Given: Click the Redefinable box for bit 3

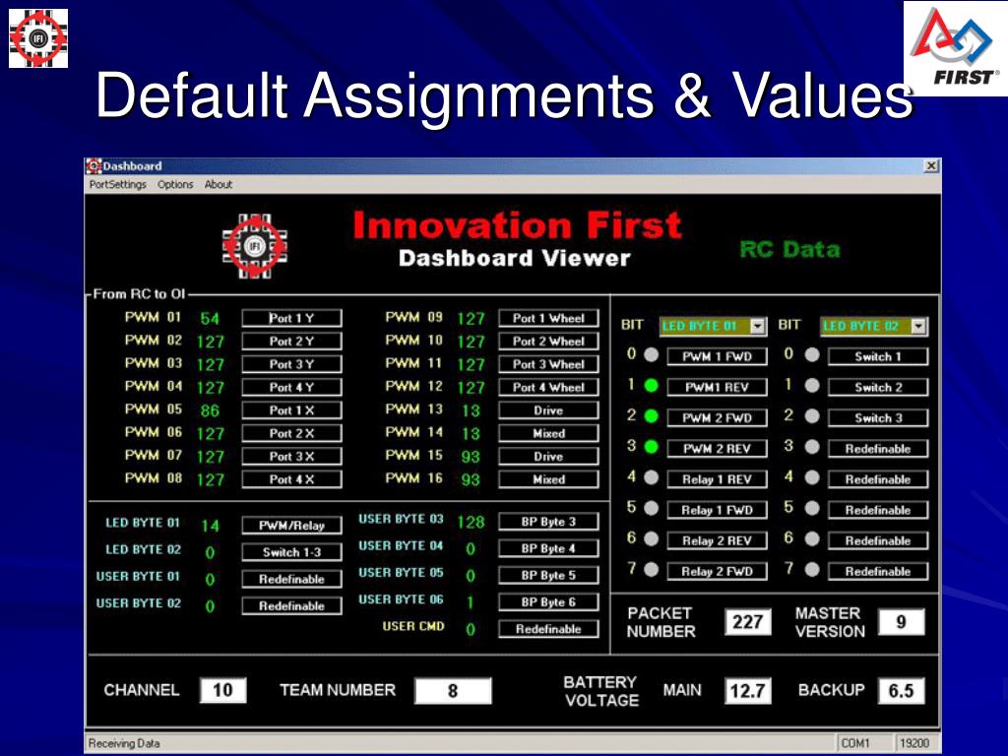Looking at the screenshot, I should pyautogui.click(x=878, y=449).
